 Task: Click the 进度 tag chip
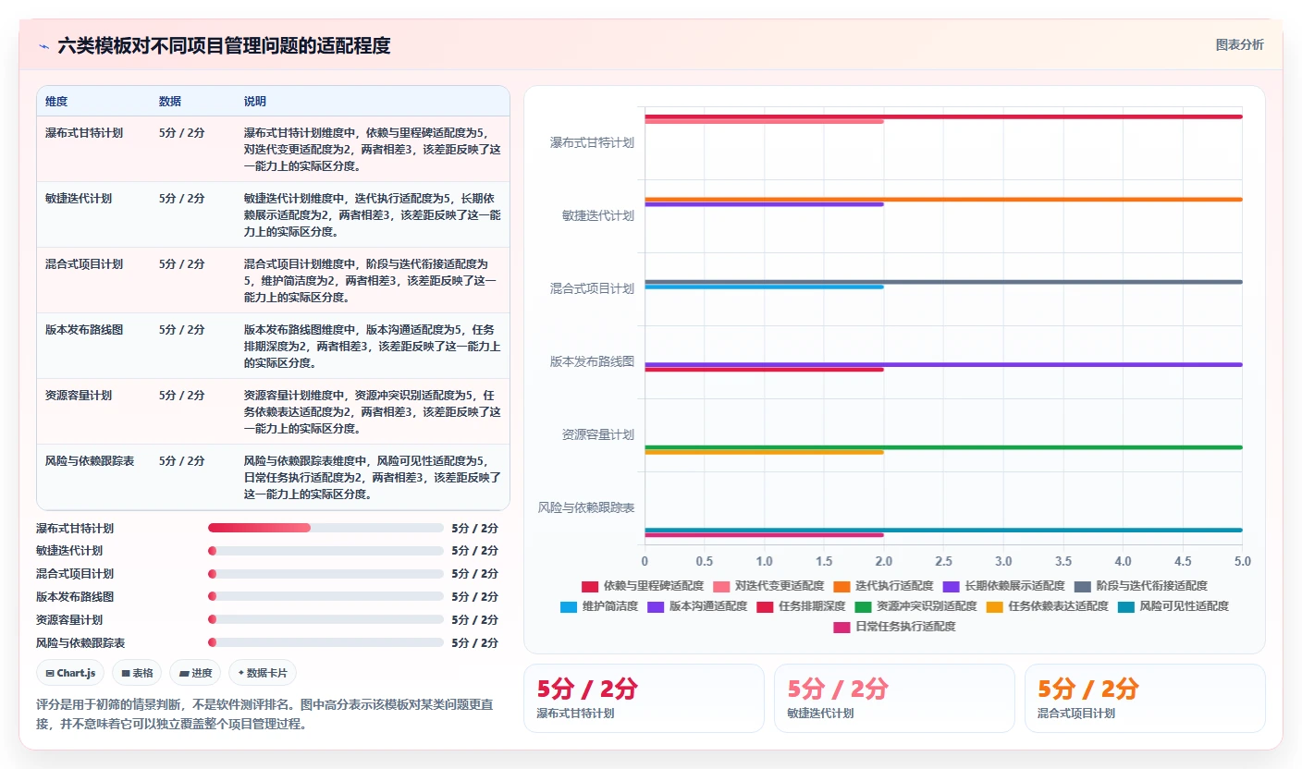(195, 673)
